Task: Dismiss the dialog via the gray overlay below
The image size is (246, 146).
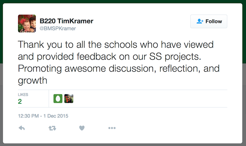Action: (x=123, y=145)
